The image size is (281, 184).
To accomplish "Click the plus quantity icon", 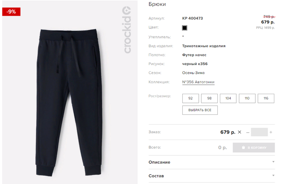I will (271, 132).
